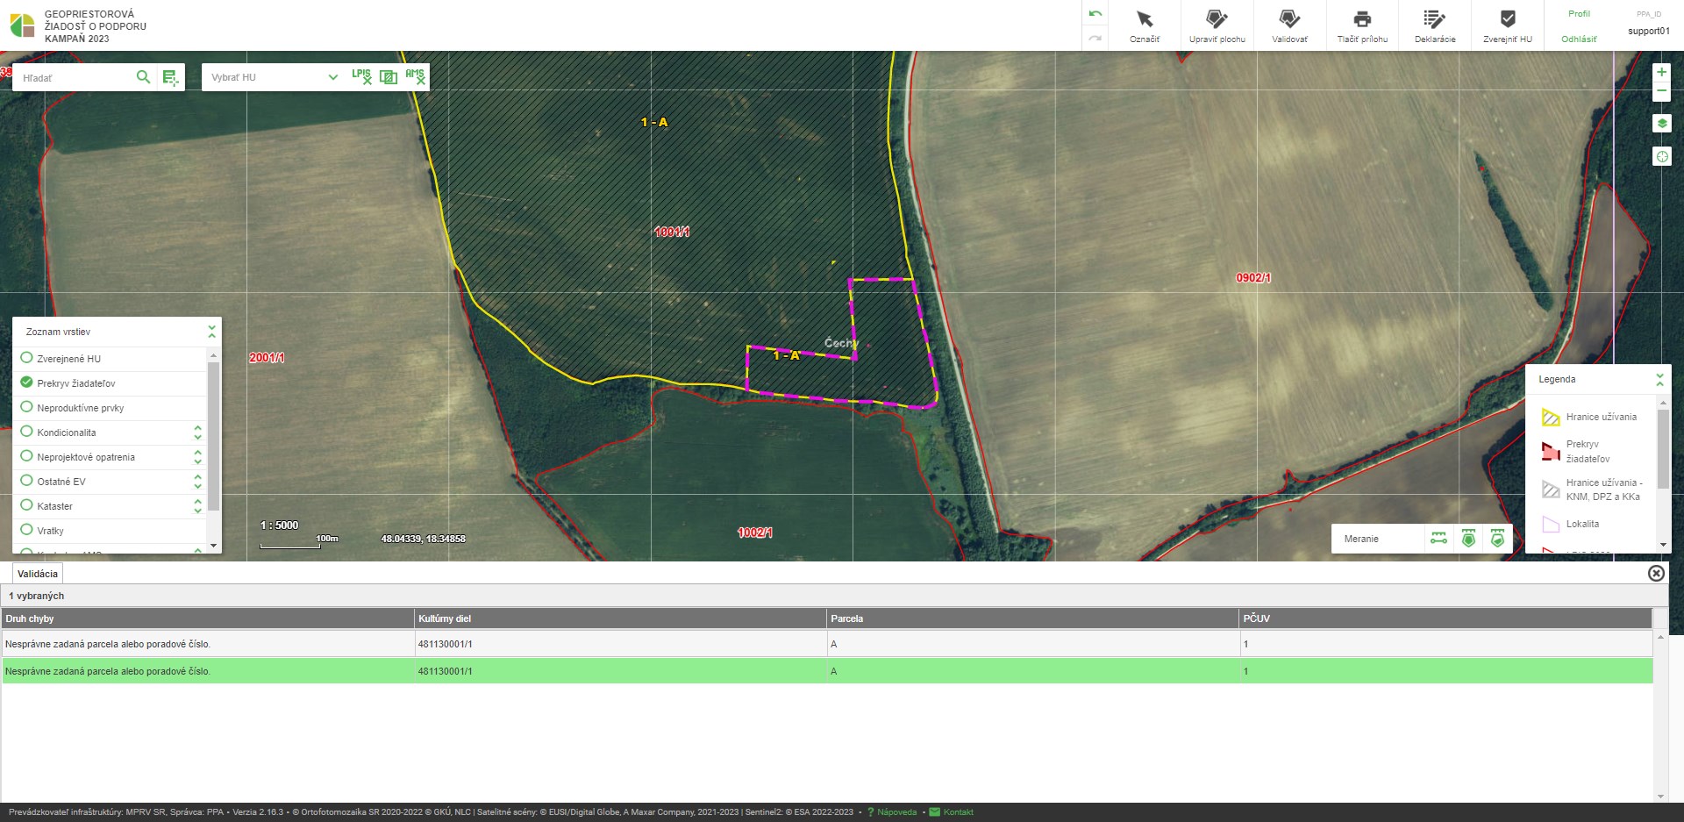Run the Validovať tool
The height and width of the screenshot is (822, 1684).
(1289, 25)
